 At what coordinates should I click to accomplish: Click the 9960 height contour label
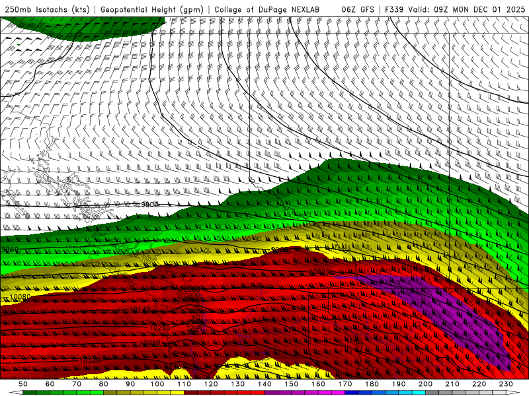click(10, 249)
